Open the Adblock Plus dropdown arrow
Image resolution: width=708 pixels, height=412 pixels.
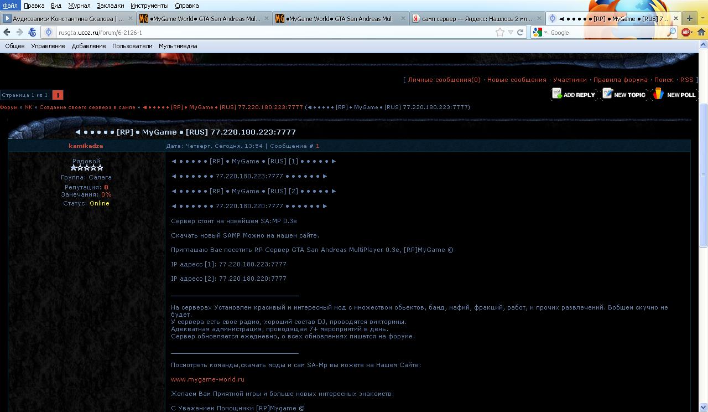[692, 33]
